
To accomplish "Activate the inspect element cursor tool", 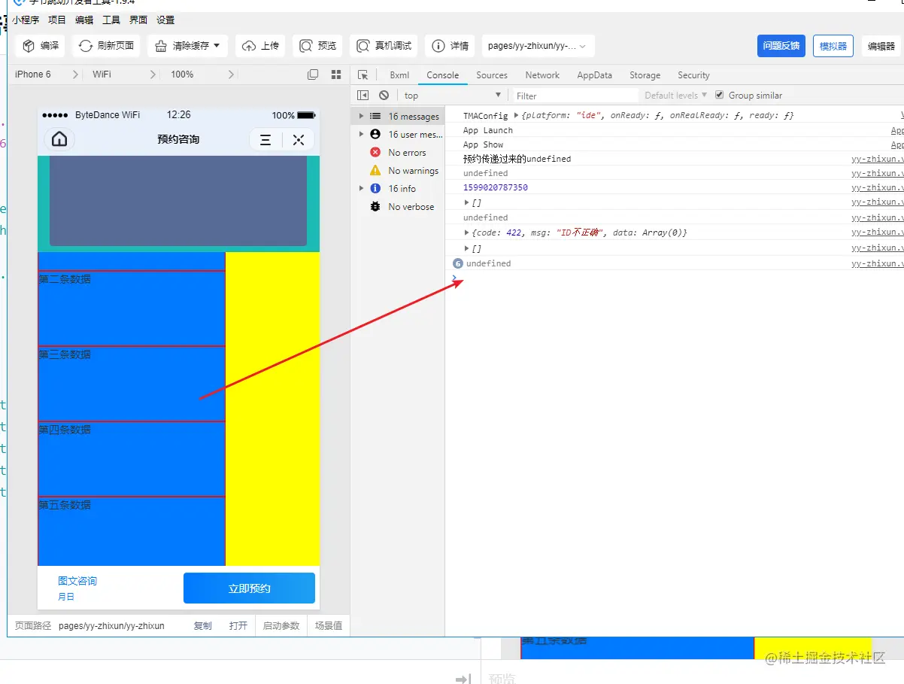I will point(363,75).
